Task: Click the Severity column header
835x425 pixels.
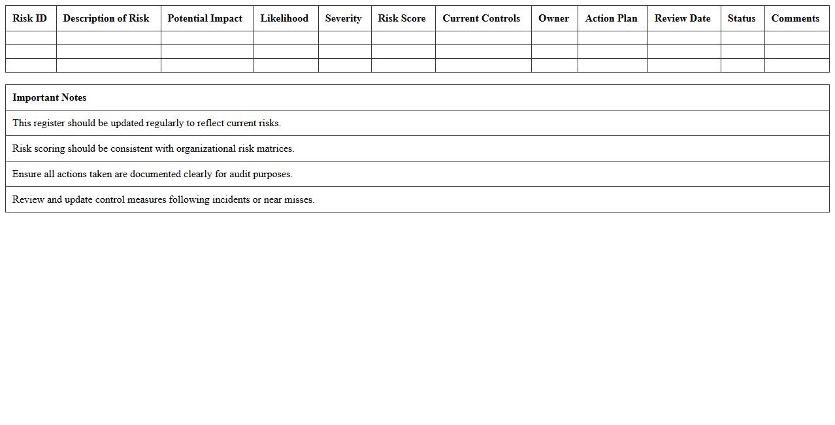Action: click(x=344, y=18)
